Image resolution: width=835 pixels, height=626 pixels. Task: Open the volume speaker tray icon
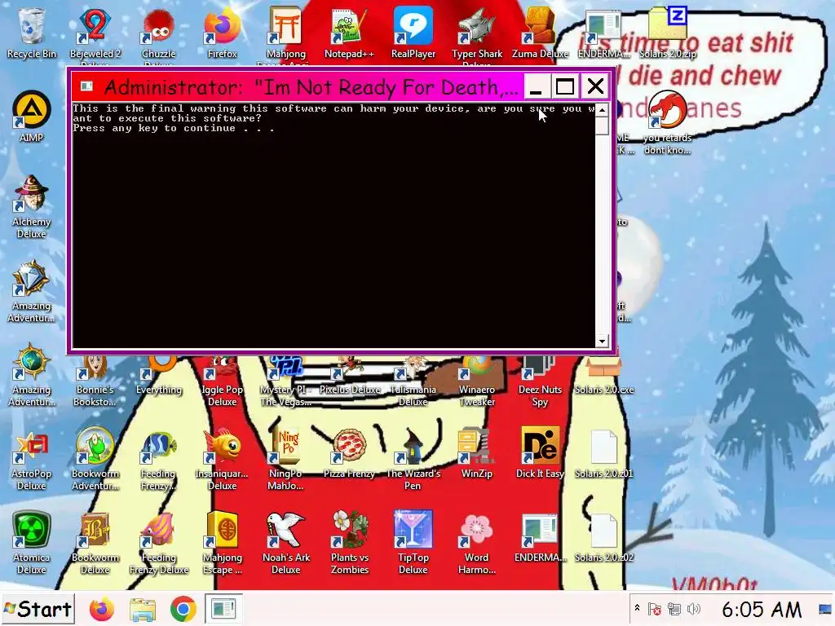693,609
